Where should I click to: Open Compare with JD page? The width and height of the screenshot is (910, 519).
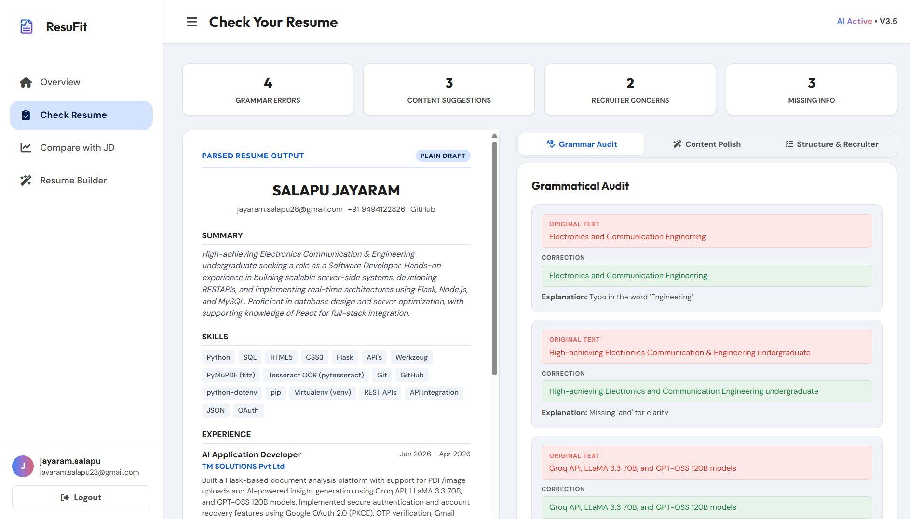click(81, 148)
